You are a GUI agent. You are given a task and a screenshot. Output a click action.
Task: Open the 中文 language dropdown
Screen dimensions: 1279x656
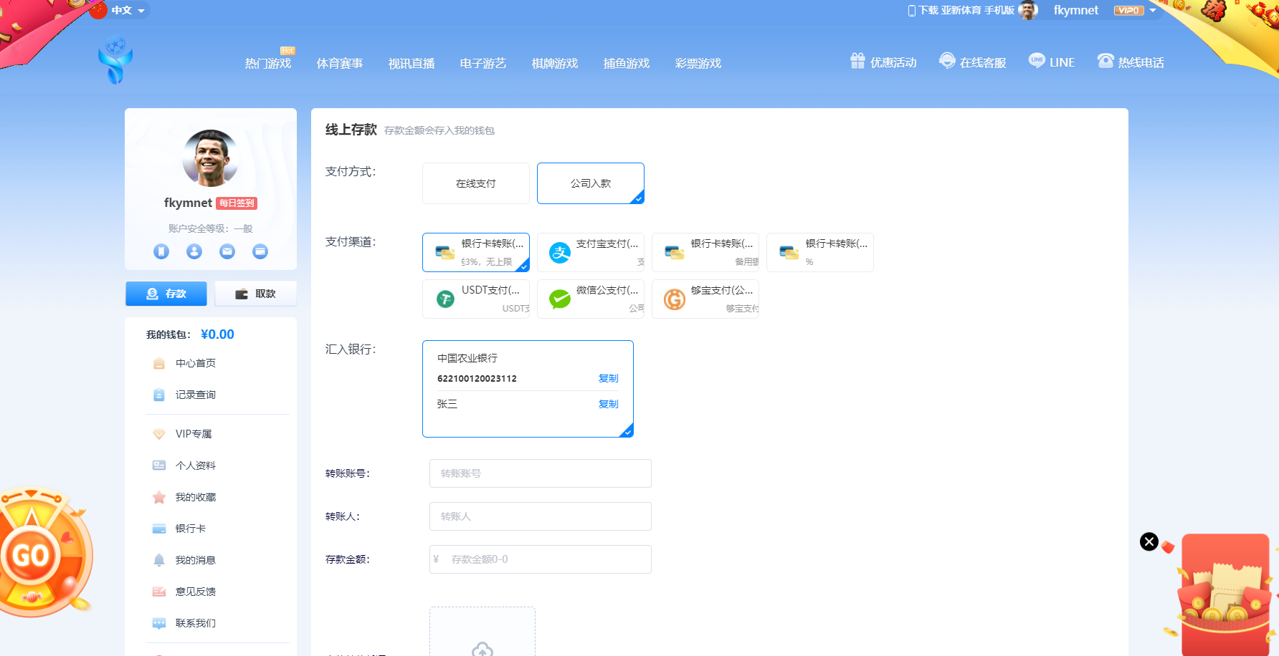[123, 10]
